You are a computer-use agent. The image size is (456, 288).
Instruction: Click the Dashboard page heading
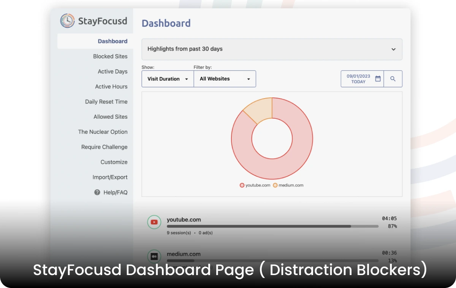[x=166, y=23]
